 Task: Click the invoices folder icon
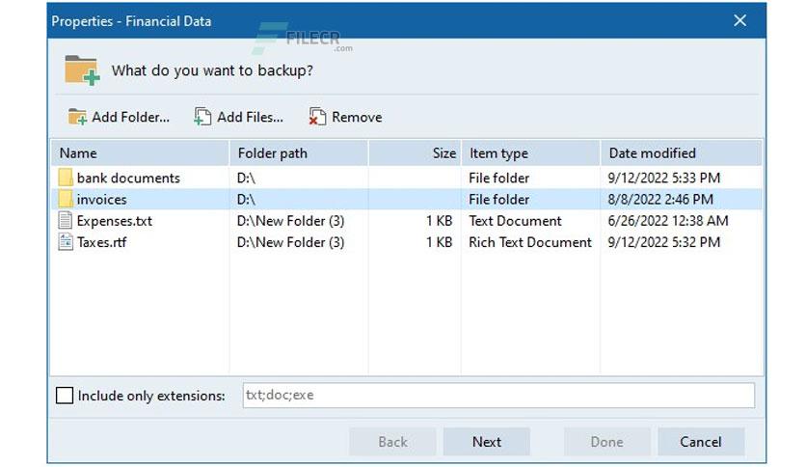pos(66,199)
